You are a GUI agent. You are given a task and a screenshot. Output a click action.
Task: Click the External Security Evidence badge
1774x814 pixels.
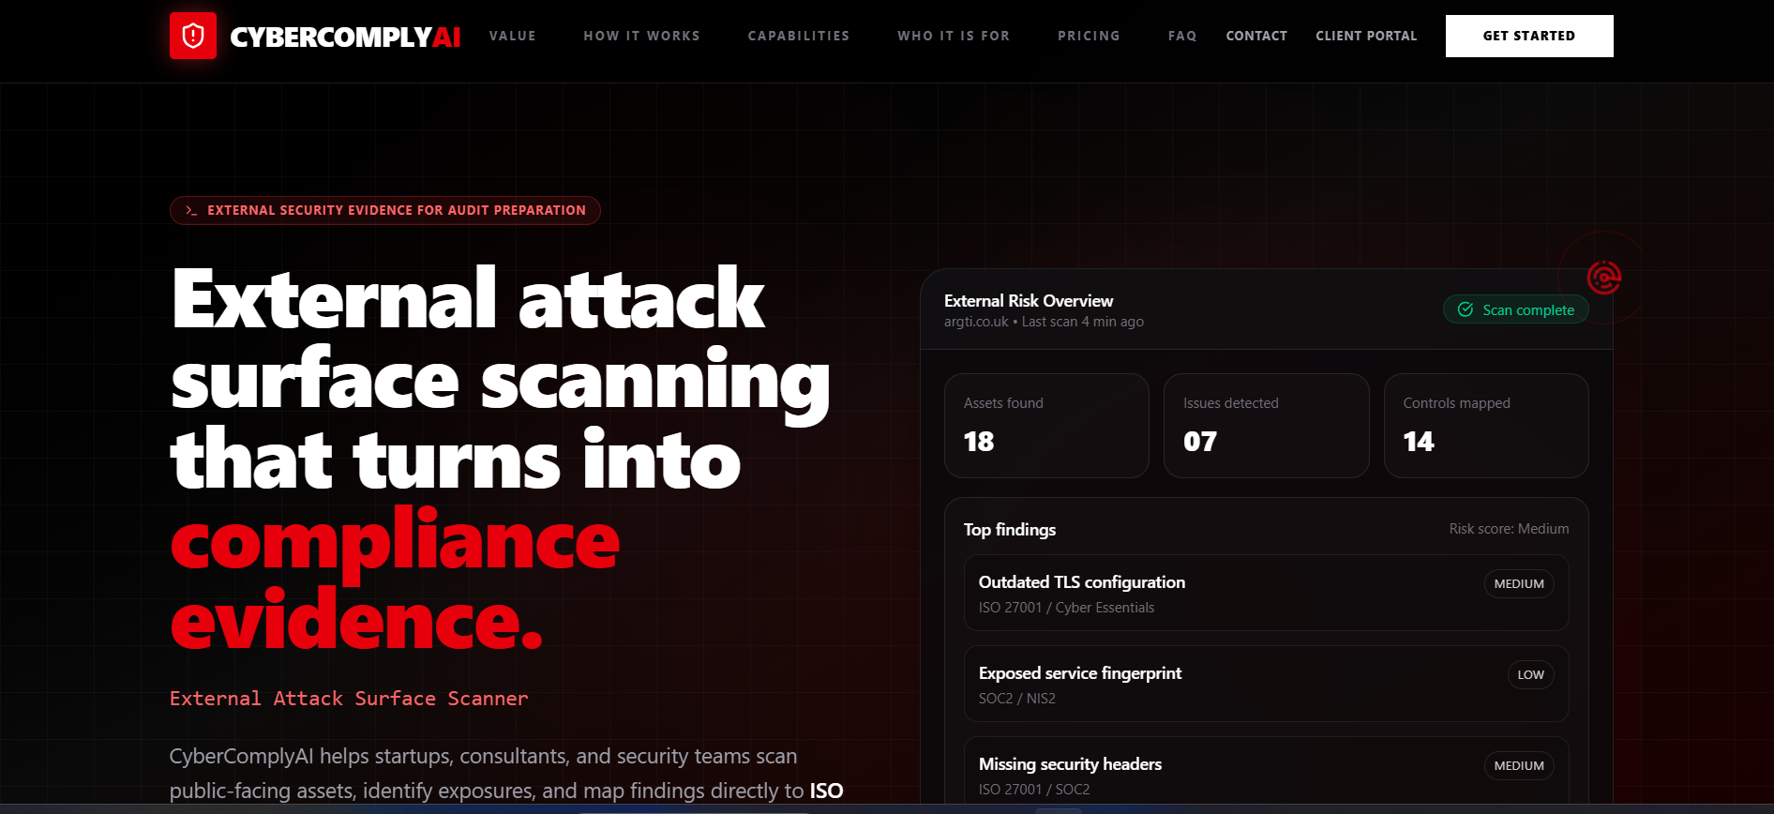click(x=385, y=210)
